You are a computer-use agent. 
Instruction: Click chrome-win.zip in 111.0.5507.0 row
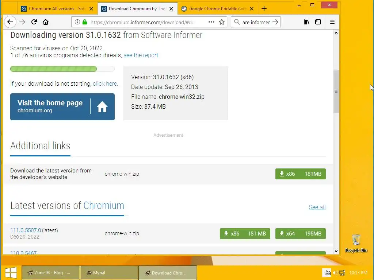(122, 233)
